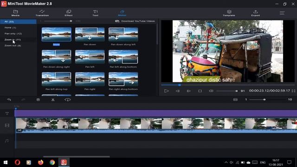Select the Pan down along left motion
The width and height of the screenshot is (297, 167).
point(123,34)
